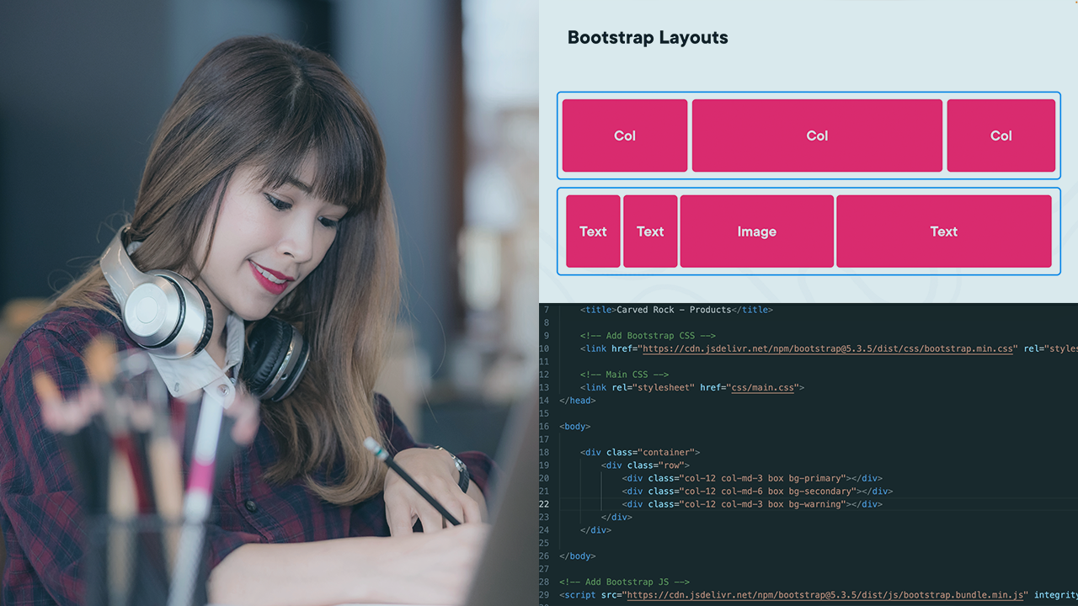Viewport: 1078px width, 606px height.
Task: Click line number 16 beside the body tag
Action: 543,427
